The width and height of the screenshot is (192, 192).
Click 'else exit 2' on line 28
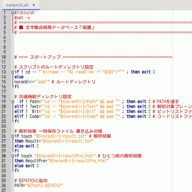point(26,146)
